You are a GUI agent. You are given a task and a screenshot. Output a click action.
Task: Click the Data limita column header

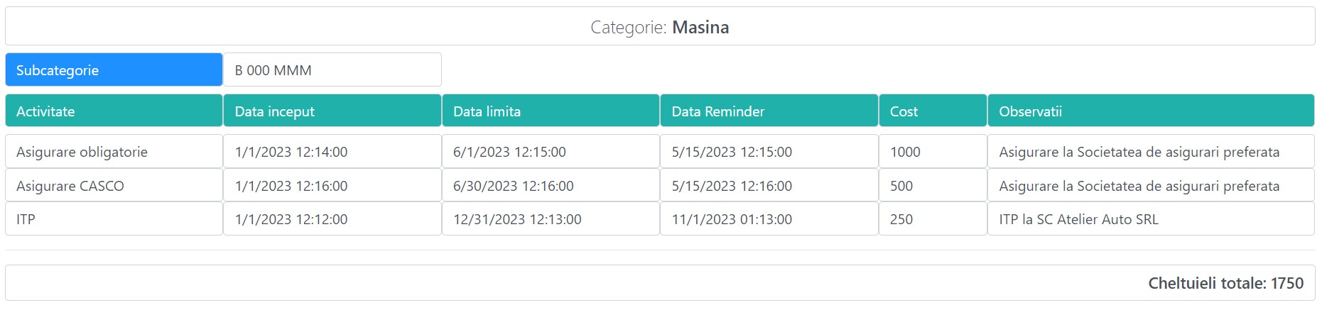pyautogui.click(x=551, y=111)
